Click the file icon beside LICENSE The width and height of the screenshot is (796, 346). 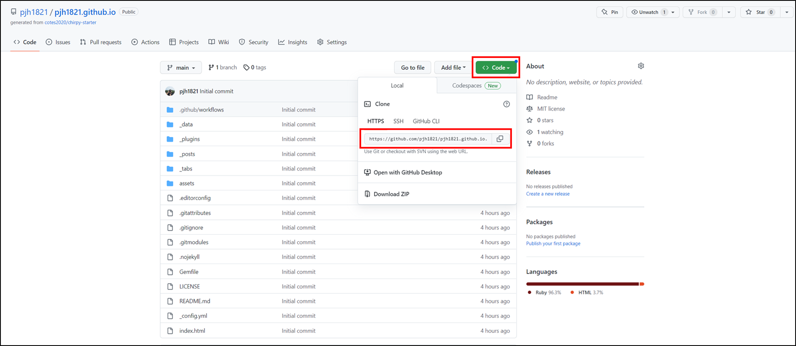pyautogui.click(x=170, y=286)
